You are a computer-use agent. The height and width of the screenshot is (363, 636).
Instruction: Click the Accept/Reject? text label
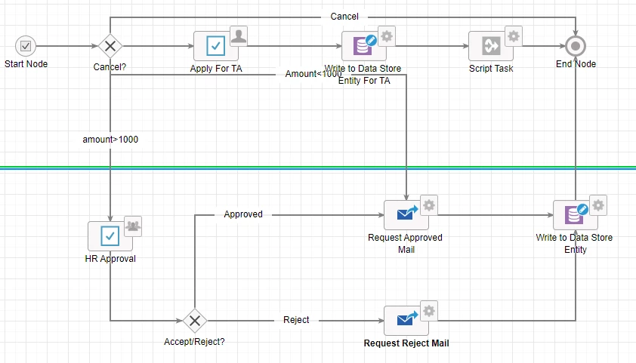[x=194, y=342]
